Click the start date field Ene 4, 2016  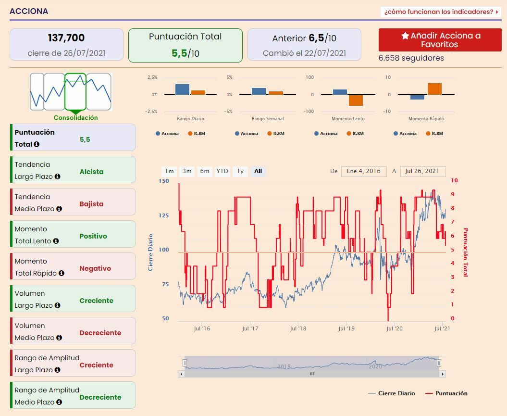tap(364, 171)
